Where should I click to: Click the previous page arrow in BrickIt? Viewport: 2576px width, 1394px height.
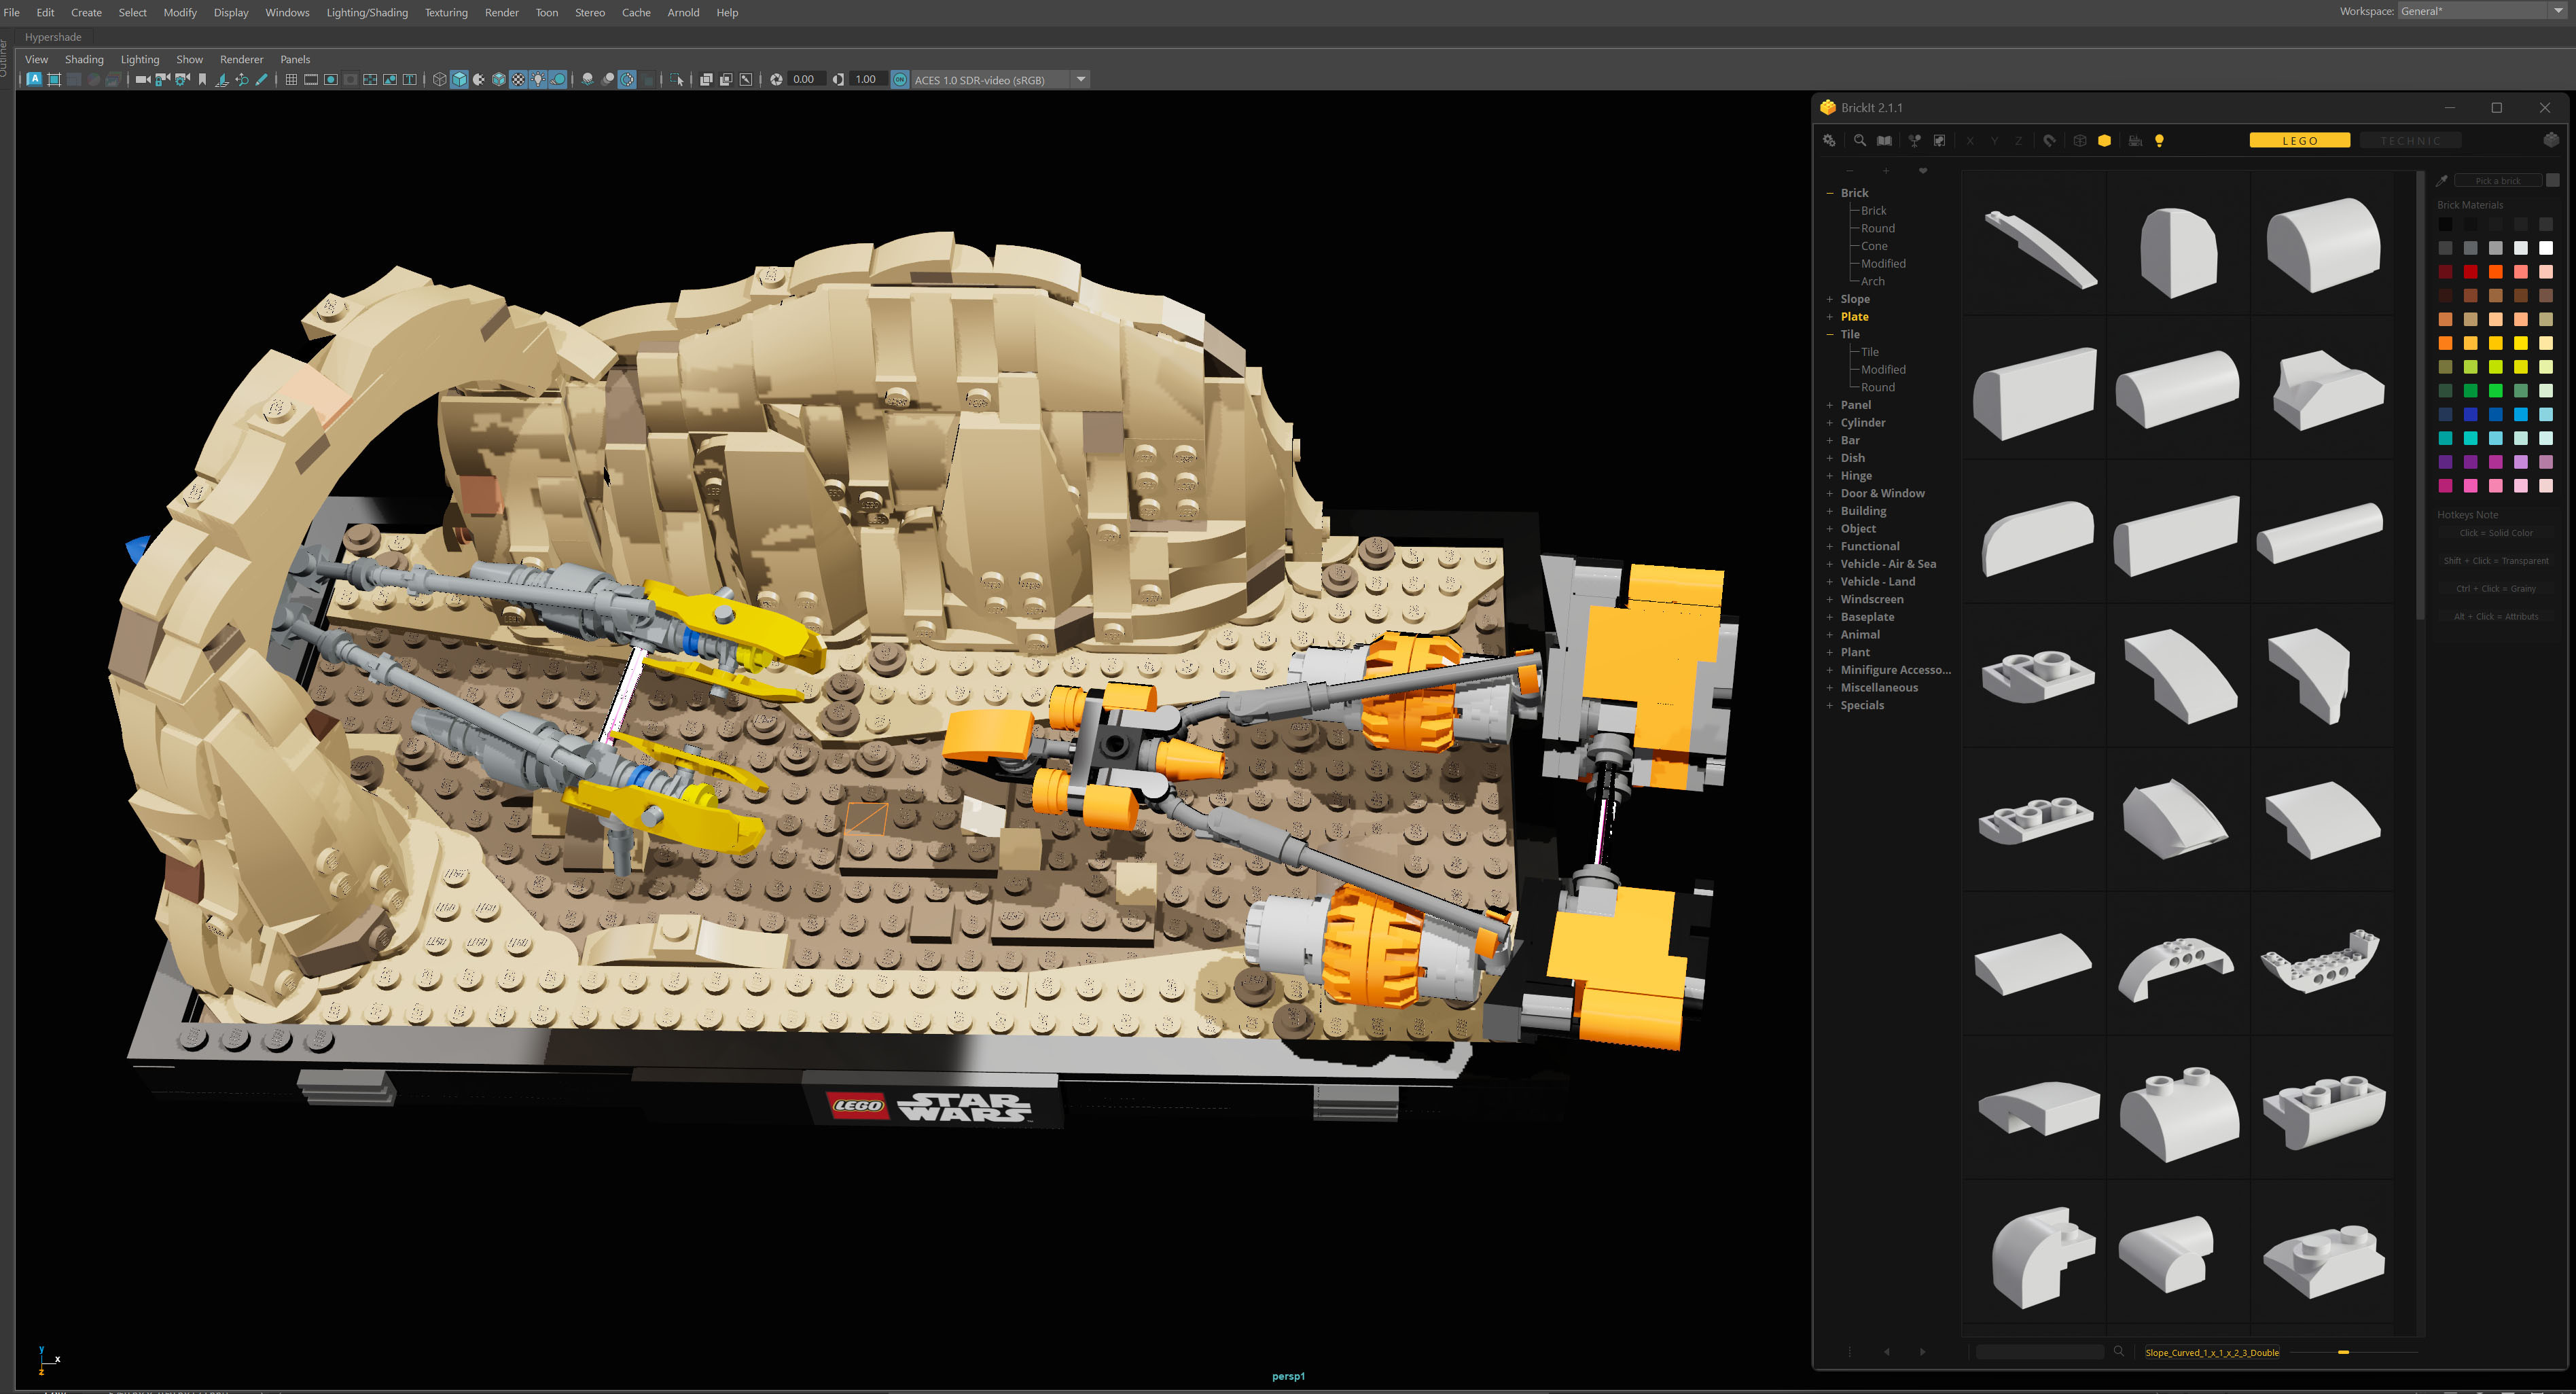pos(1887,1352)
